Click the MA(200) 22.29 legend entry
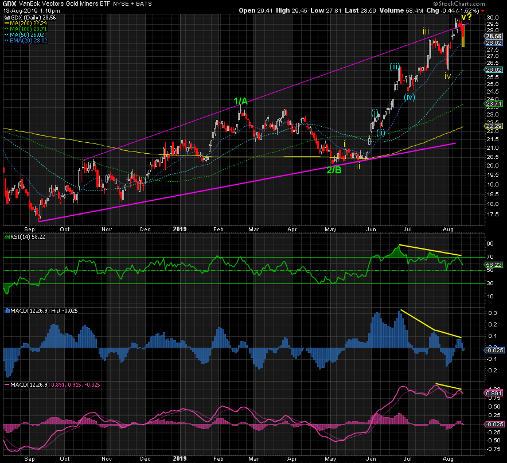Image resolution: width=507 pixels, height=463 pixels. click(x=28, y=24)
